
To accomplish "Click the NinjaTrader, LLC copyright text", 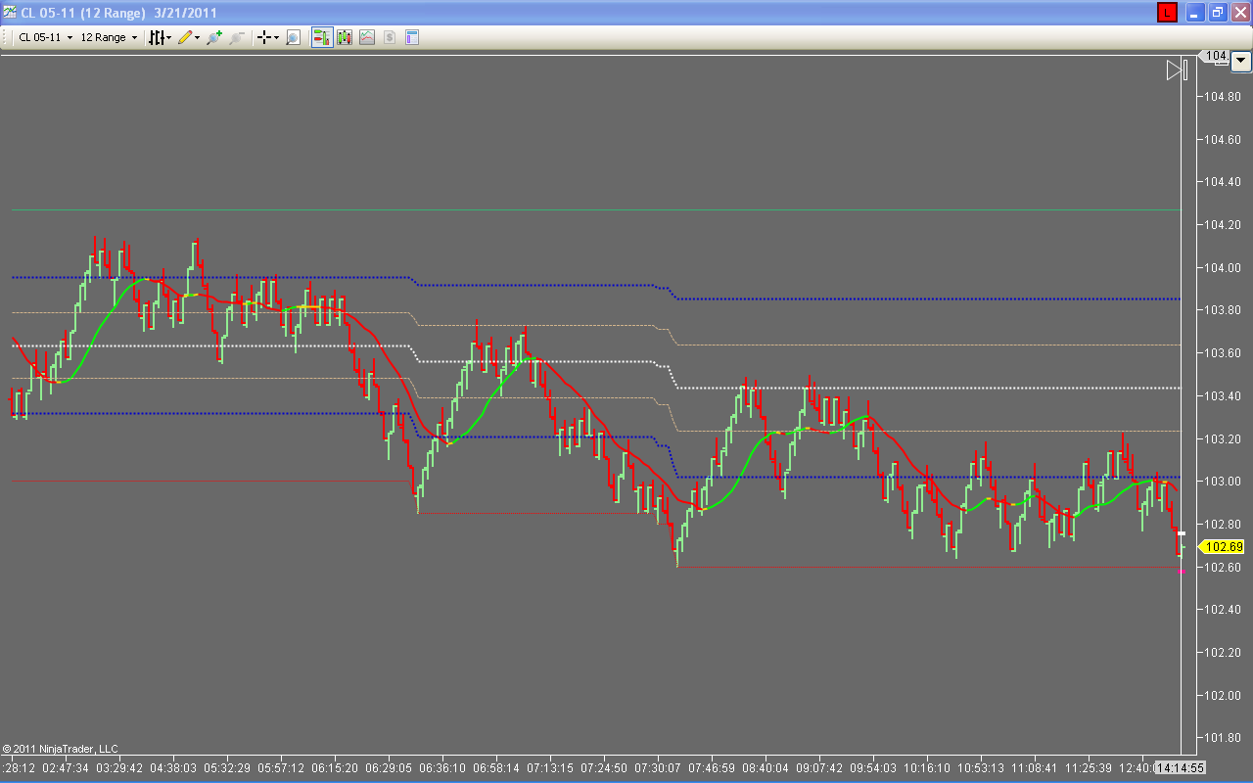I will [x=60, y=749].
